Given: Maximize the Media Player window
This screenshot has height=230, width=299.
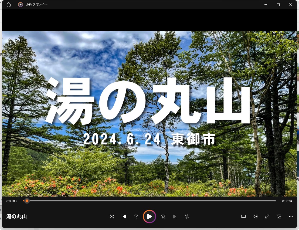Looking at the screenshot, I should pos(278,4).
